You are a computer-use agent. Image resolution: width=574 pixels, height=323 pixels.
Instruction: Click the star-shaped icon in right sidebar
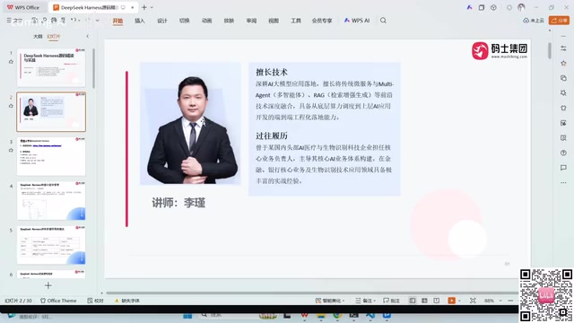coord(564,64)
